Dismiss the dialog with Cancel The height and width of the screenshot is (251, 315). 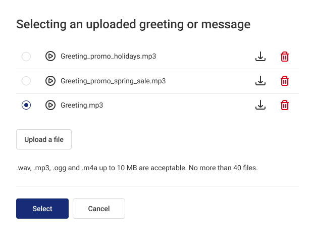click(x=99, y=209)
